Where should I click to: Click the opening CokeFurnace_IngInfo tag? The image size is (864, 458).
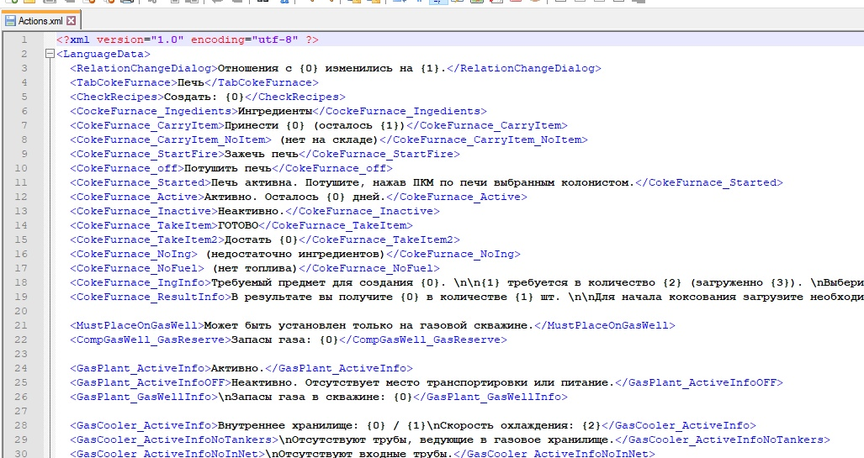pos(140,283)
